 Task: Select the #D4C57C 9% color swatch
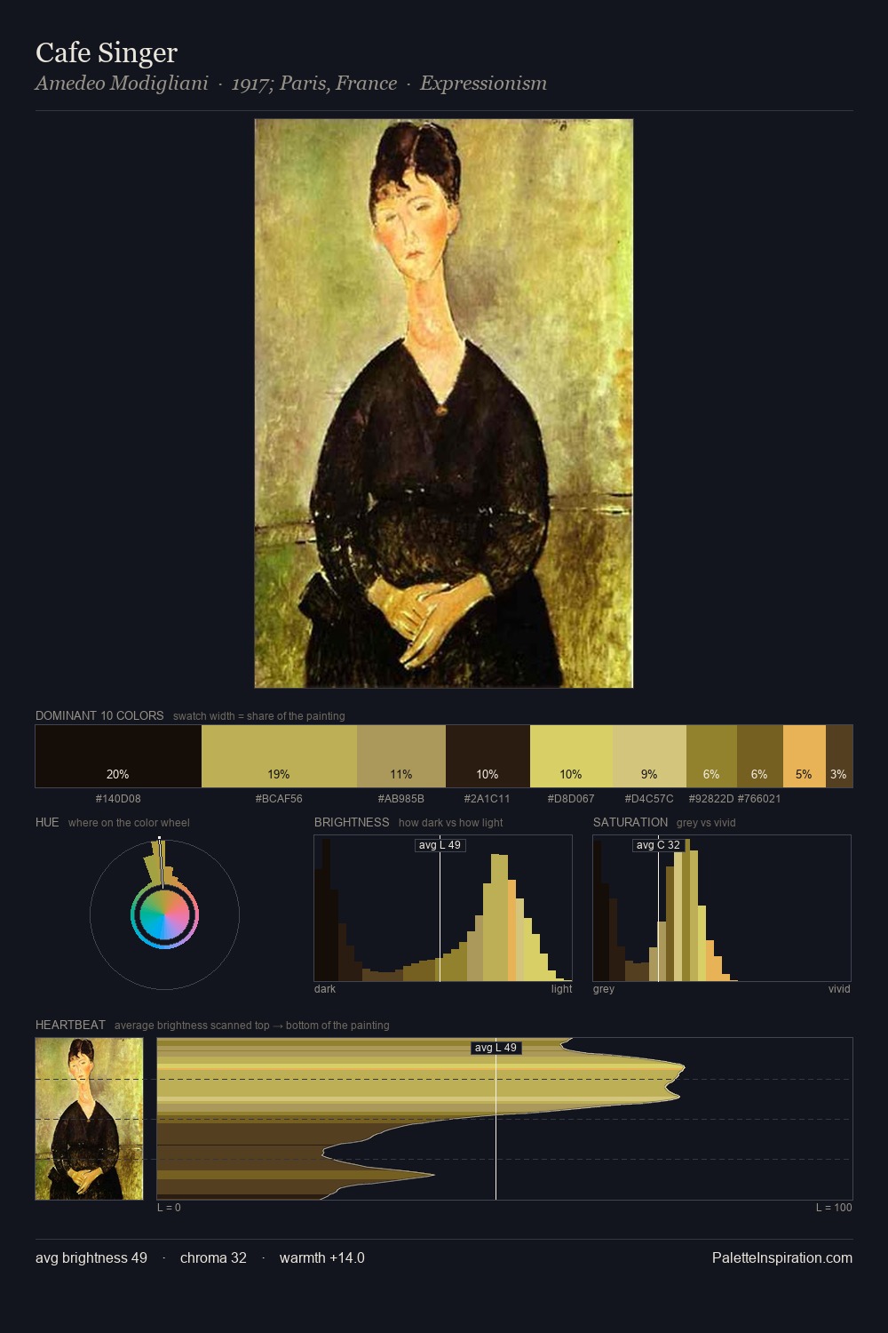(x=649, y=756)
